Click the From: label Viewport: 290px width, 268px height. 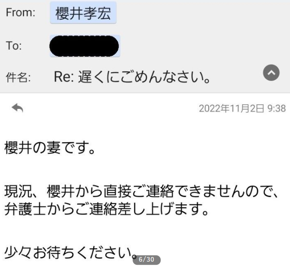(x=21, y=12)
